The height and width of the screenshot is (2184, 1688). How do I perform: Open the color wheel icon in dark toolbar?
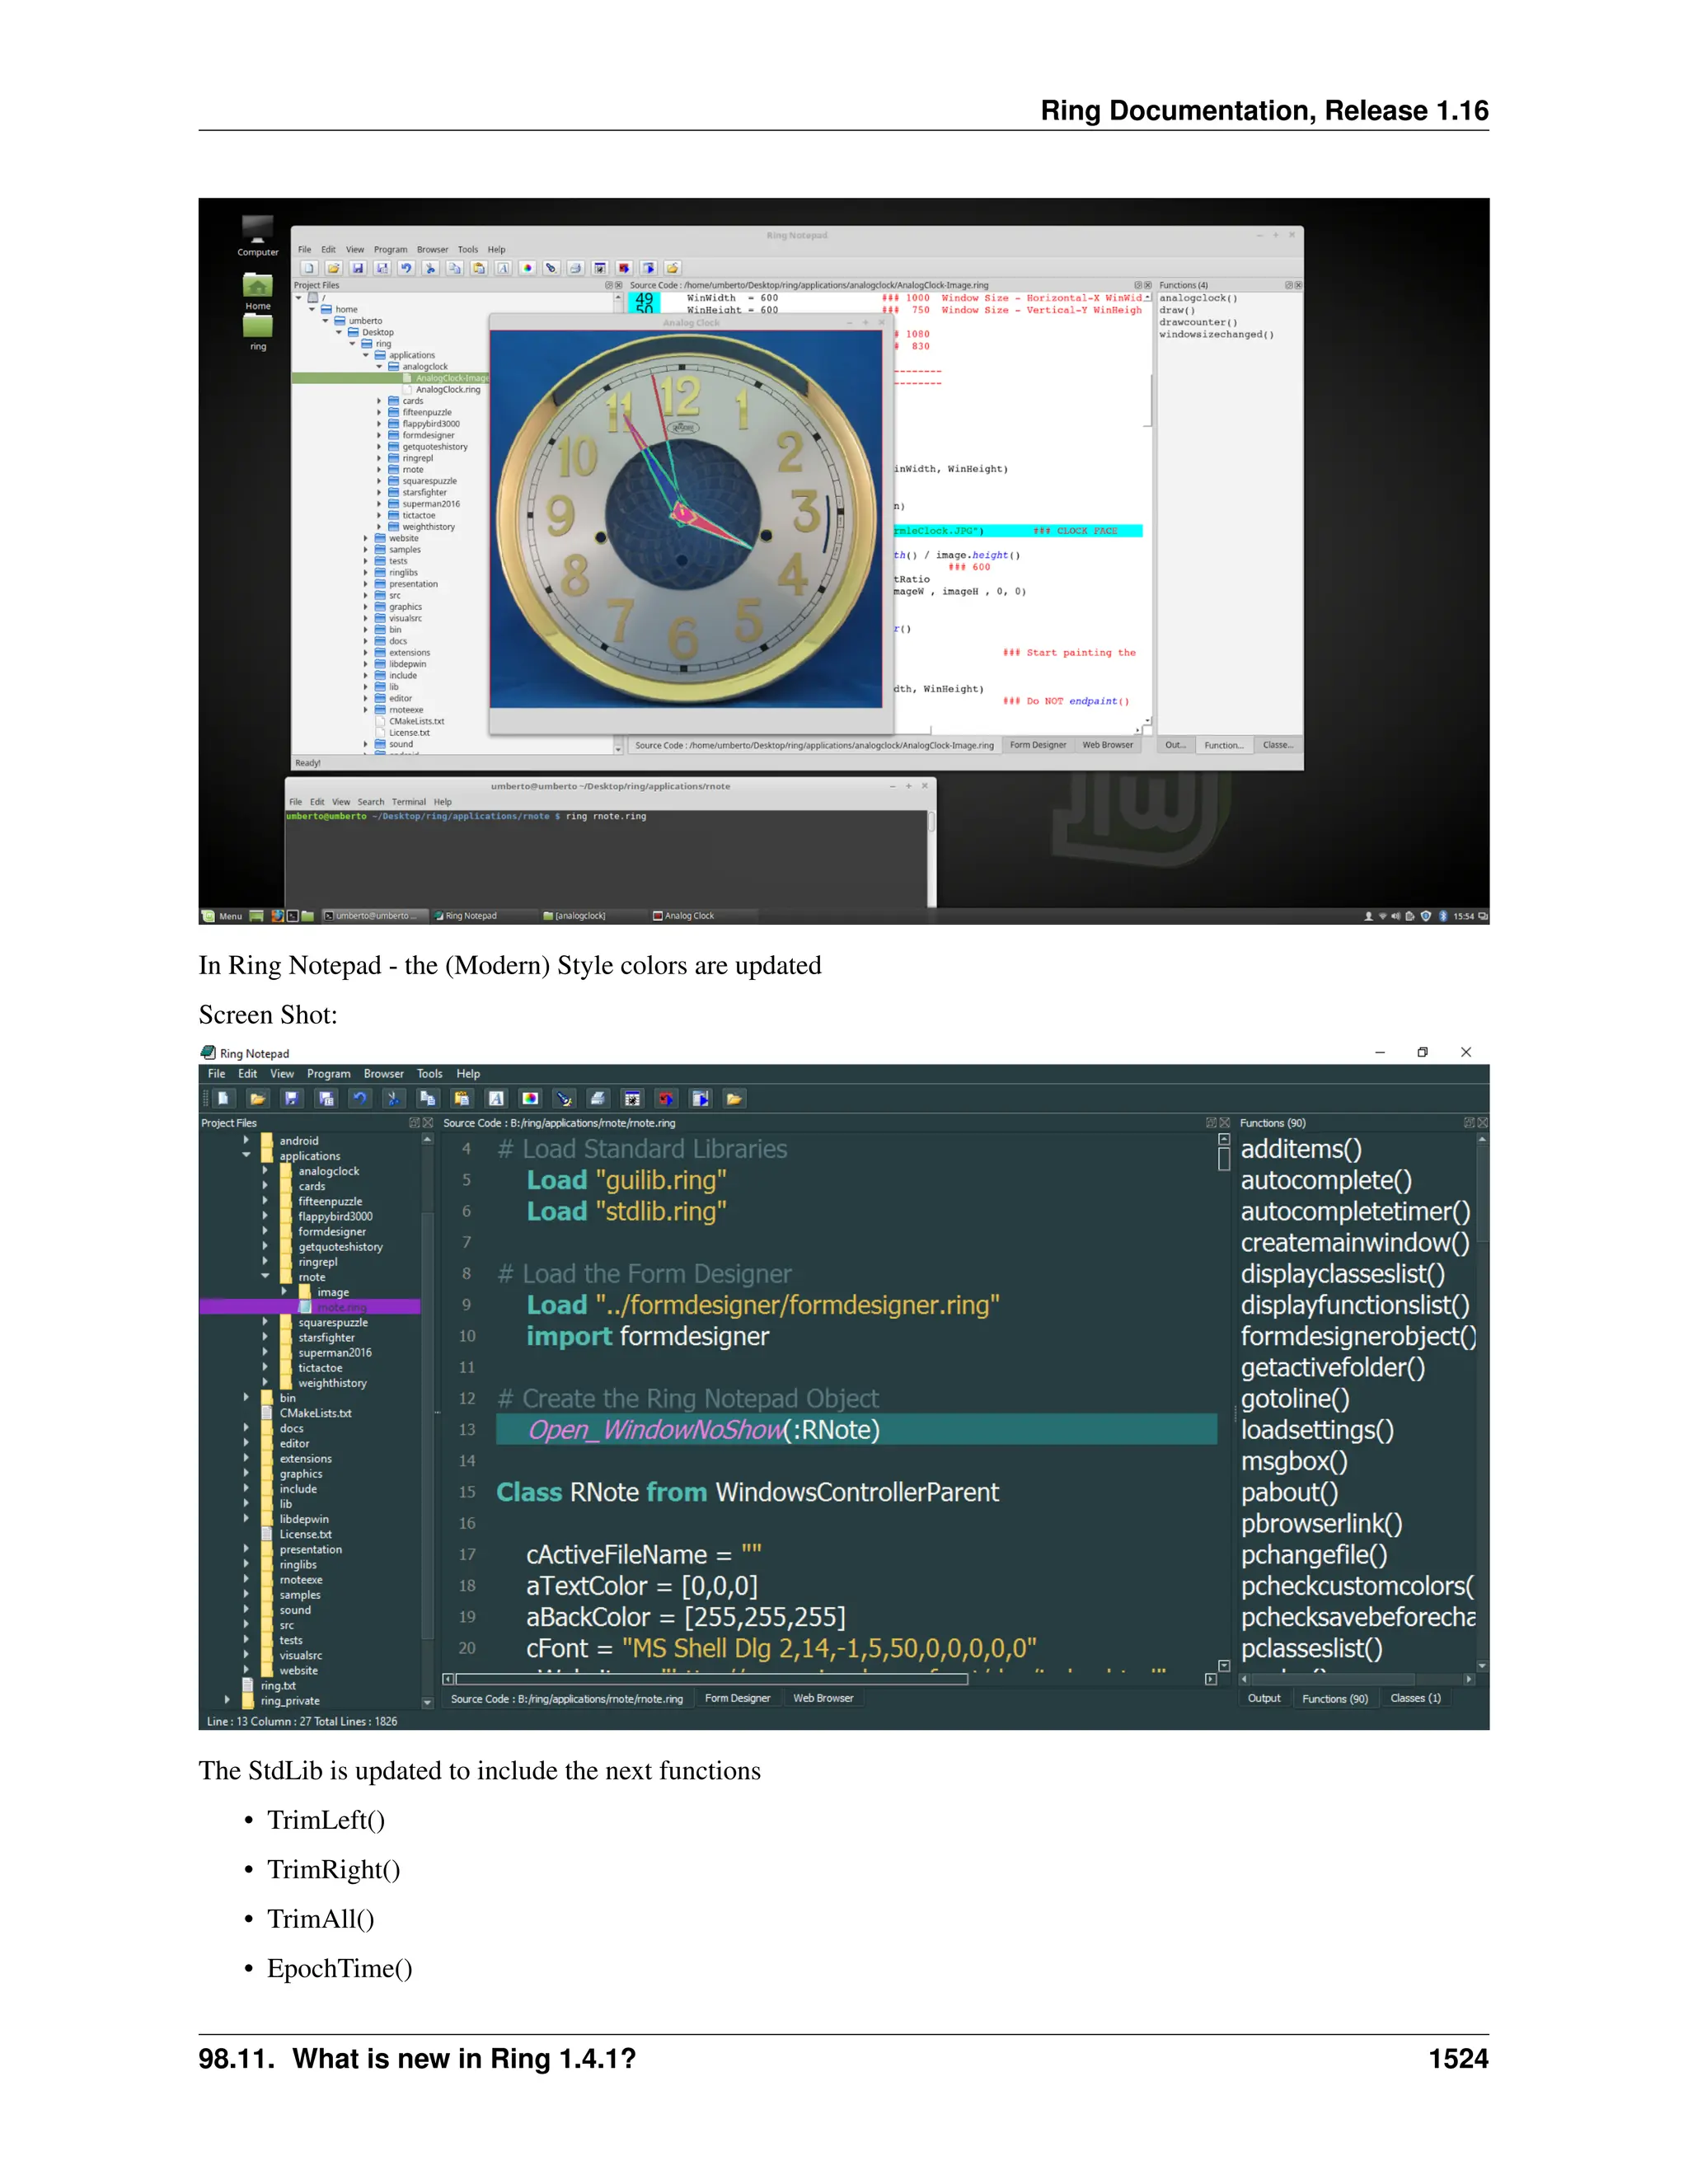click(530, 1098)
